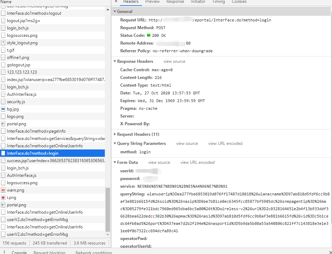The image size is (332, 254).
Task: Click view URL encoded for Form Data
Action: [197, 162]
